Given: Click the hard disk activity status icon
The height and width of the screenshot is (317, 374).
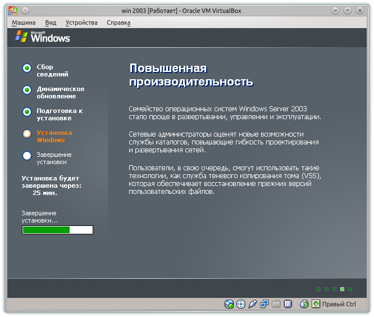Looking at the screenshot, I should (x=229, y=304).
